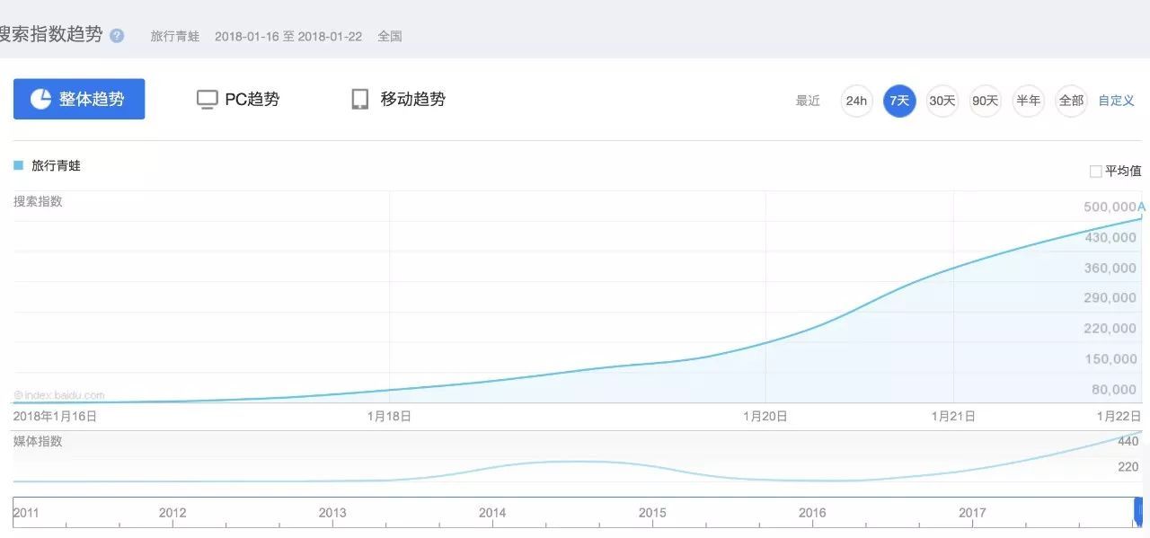Viewport: 1150px width, 538px height.
Task: Click the question-mark help icon beside 搜索指数趋势
Action: point(117,36)
